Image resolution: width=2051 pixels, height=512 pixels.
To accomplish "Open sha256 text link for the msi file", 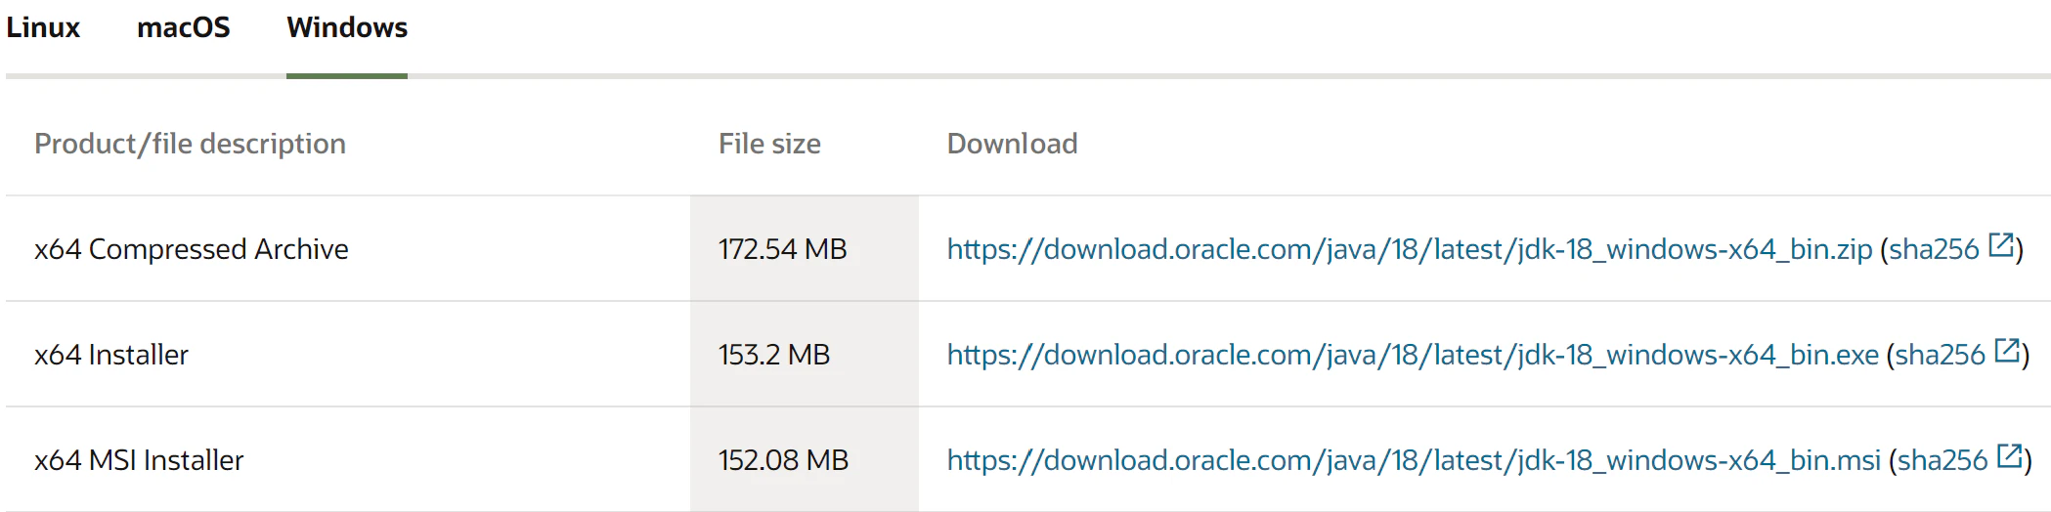I will pos(1942,461).
